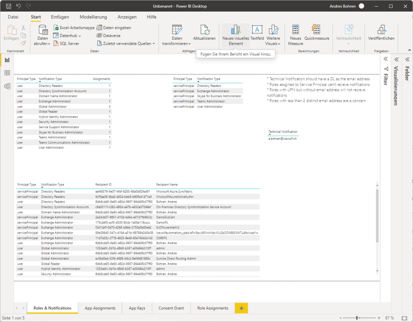Create Neues Measure
Screen dimensions: 413x322
tap(296, 35)
